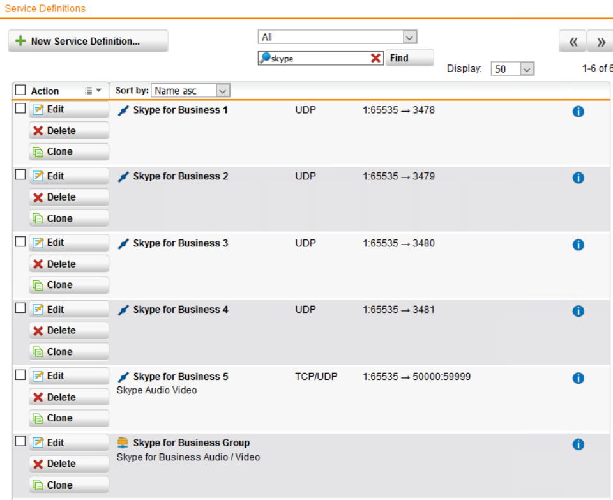Open the Display count dropdown showing 50

(512, 69)
